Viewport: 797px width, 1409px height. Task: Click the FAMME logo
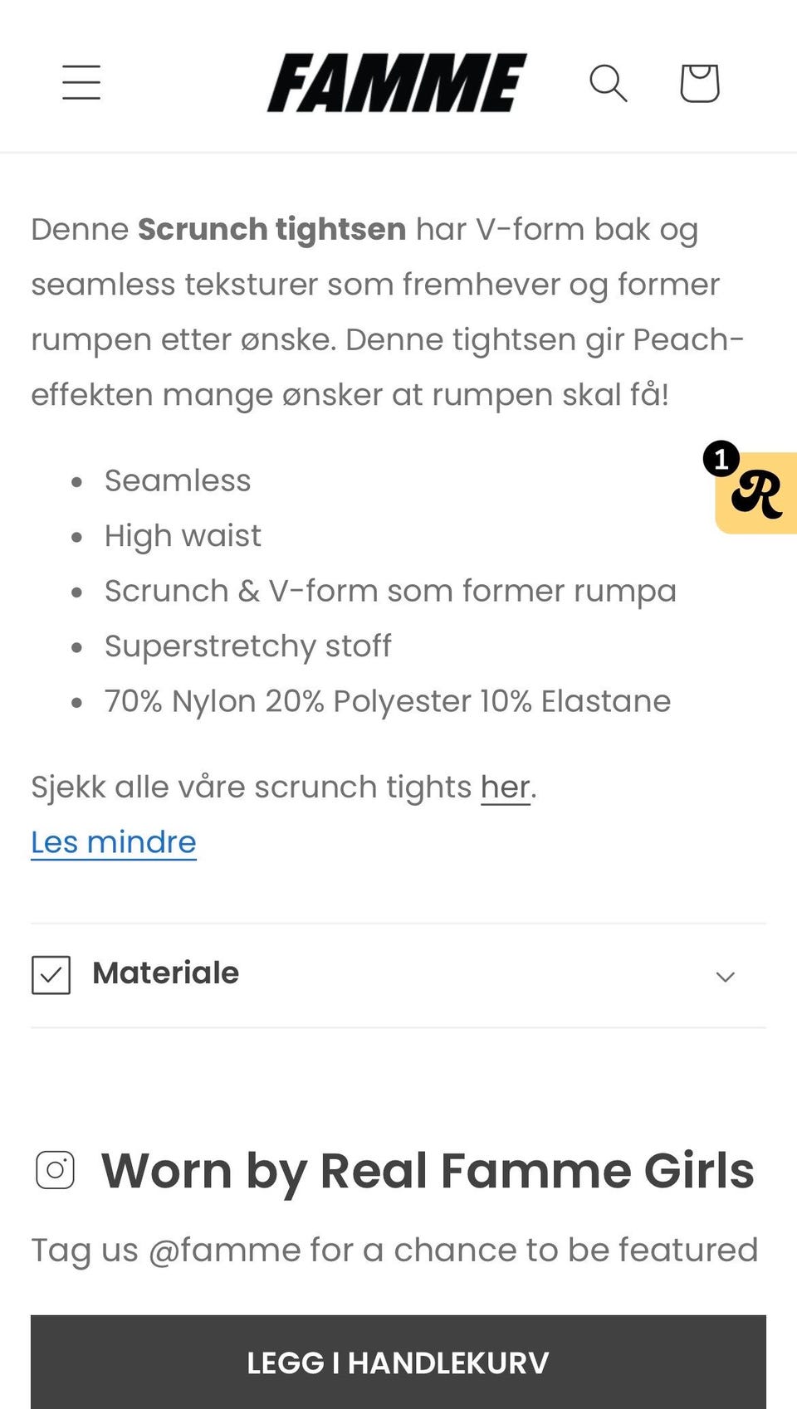(397, 83)
